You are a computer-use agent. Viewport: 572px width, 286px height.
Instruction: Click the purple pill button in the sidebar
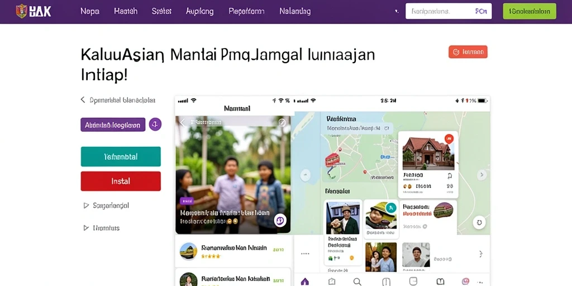(113, 125)
